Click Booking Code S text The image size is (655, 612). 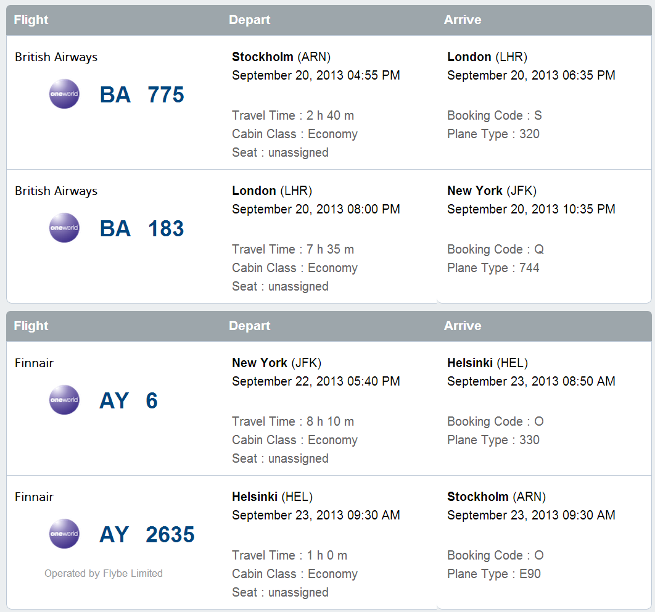coord(494,115)
